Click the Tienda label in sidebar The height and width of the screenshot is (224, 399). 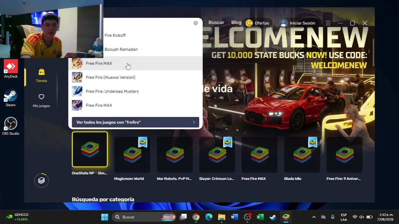click(x=42, y=81)
